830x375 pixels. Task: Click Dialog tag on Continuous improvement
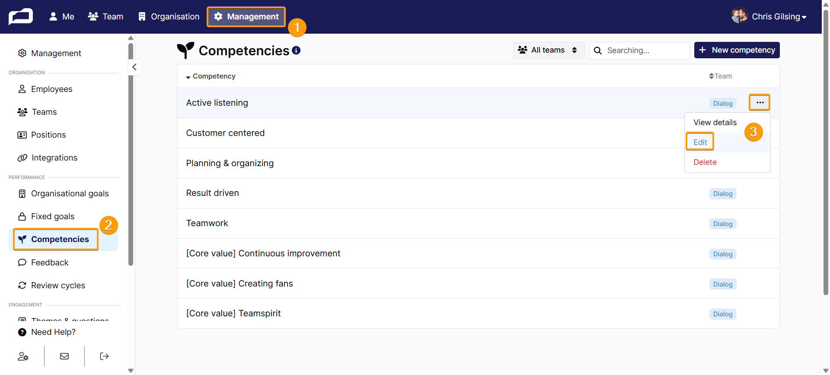tap(723, 254)
